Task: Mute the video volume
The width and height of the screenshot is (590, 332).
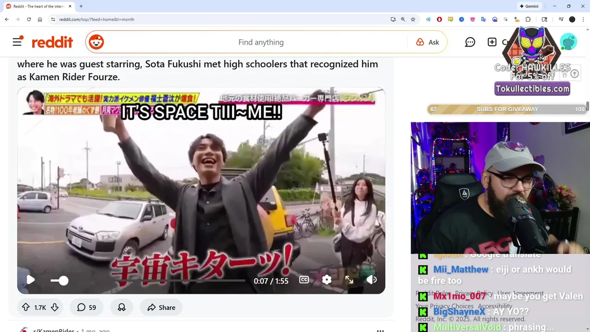Action: point(372,279)
